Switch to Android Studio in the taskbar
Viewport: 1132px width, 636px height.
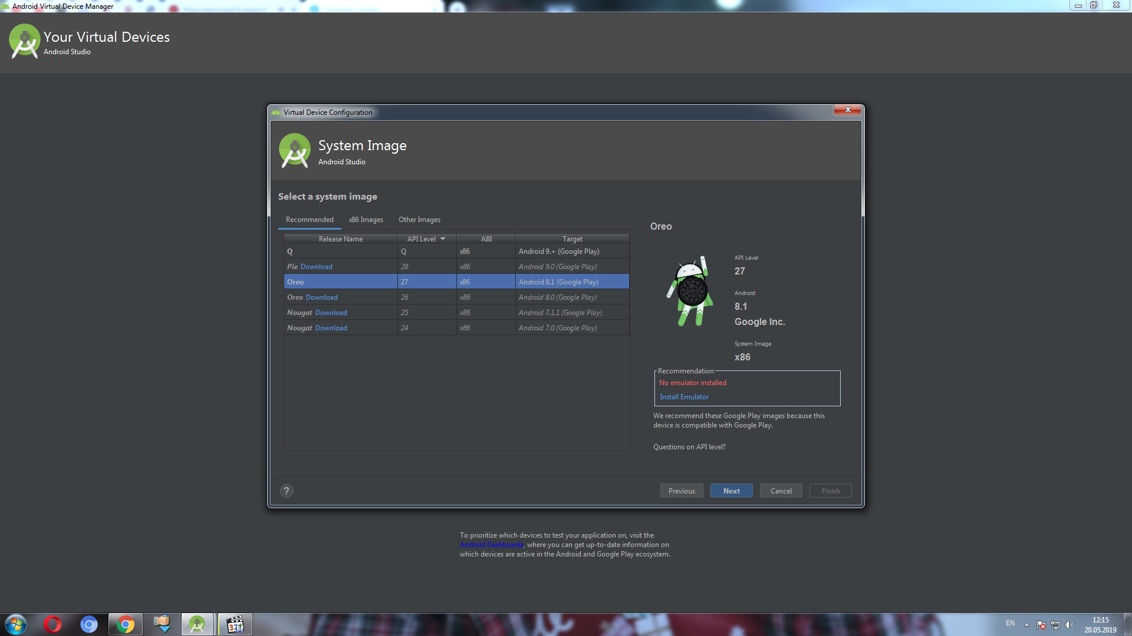(197, 624)
